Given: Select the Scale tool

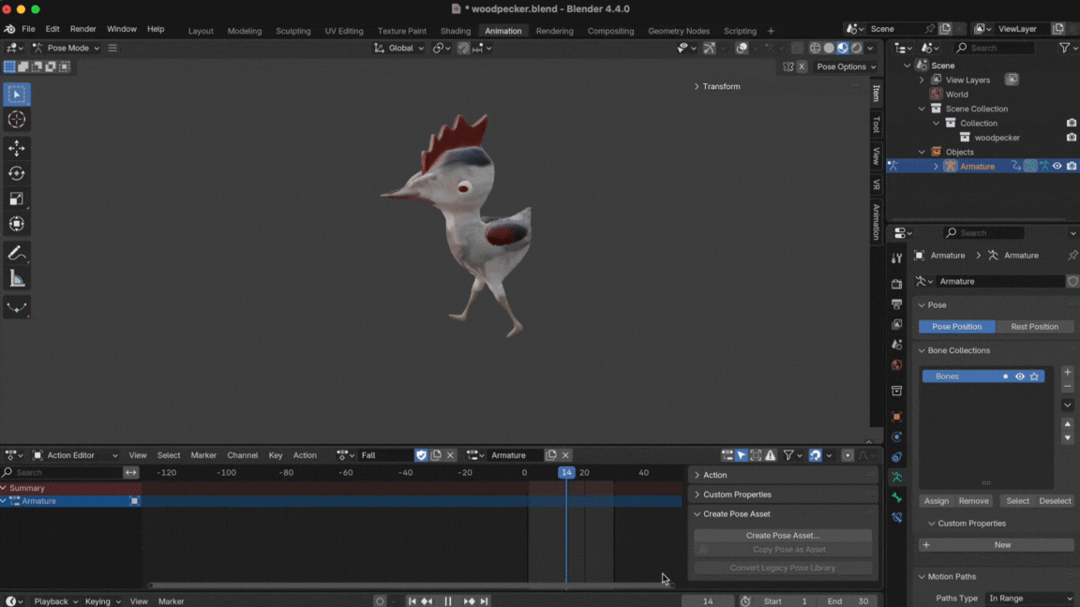Looking at the screenshot, I should [17, 199].
